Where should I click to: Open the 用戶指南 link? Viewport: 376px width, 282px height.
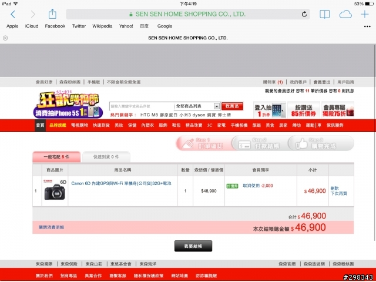[x=345, y=82]
